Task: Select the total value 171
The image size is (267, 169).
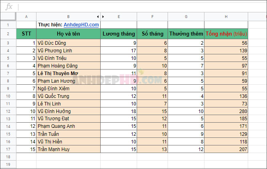Action: coord(226,126)
